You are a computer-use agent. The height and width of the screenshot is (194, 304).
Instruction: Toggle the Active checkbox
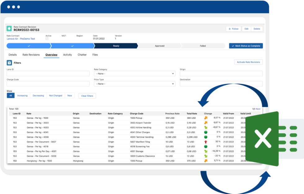tap(47, 38)
